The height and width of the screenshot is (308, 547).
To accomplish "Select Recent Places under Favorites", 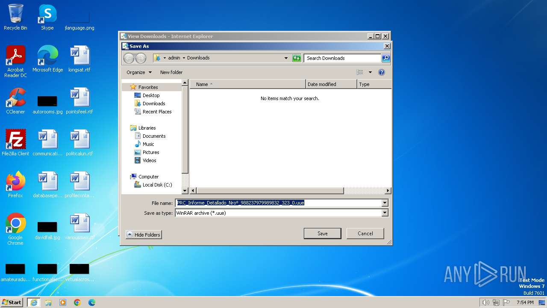I will (x=157, y=112).
